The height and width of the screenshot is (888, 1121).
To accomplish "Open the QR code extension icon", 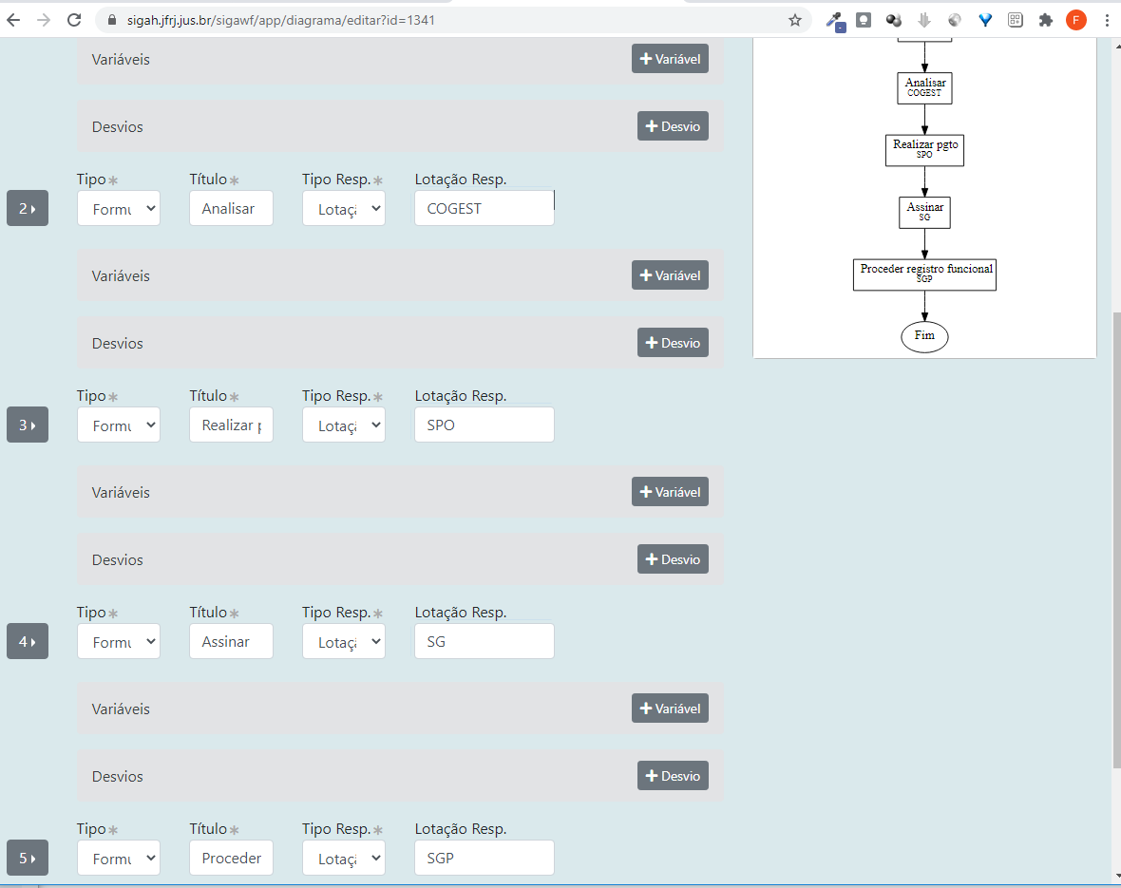I will [x=1016, y=20].
